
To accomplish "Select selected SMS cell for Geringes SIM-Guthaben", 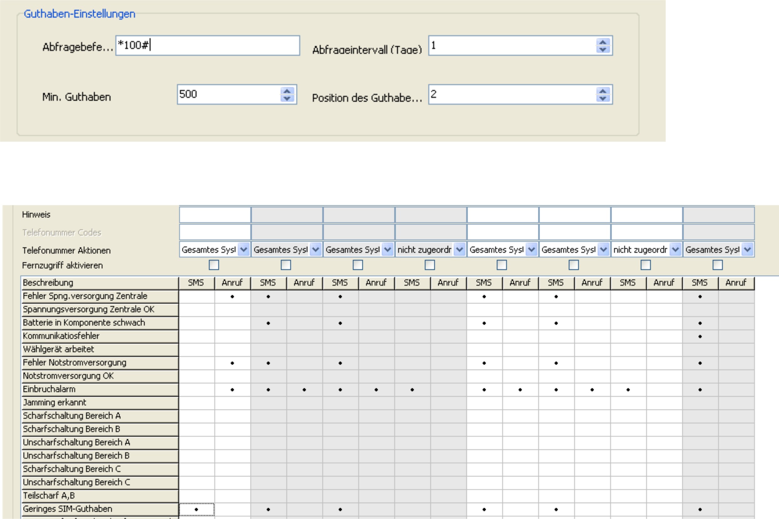I will click(196, 509).
